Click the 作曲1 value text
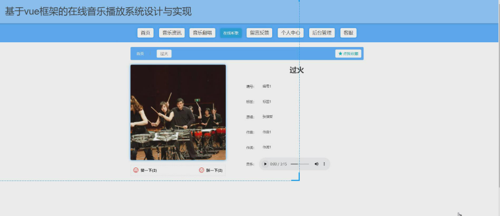Viewport: 500px width, 216px height. (266, 132)
